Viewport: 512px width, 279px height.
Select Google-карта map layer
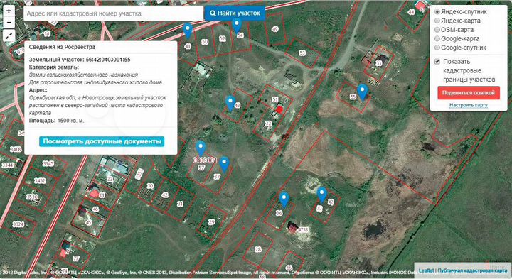(437, 38)
